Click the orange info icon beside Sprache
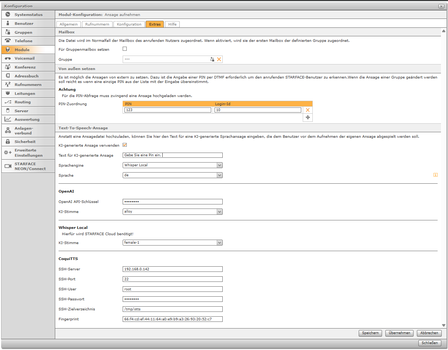448x350 pixels. pos(435,175)
